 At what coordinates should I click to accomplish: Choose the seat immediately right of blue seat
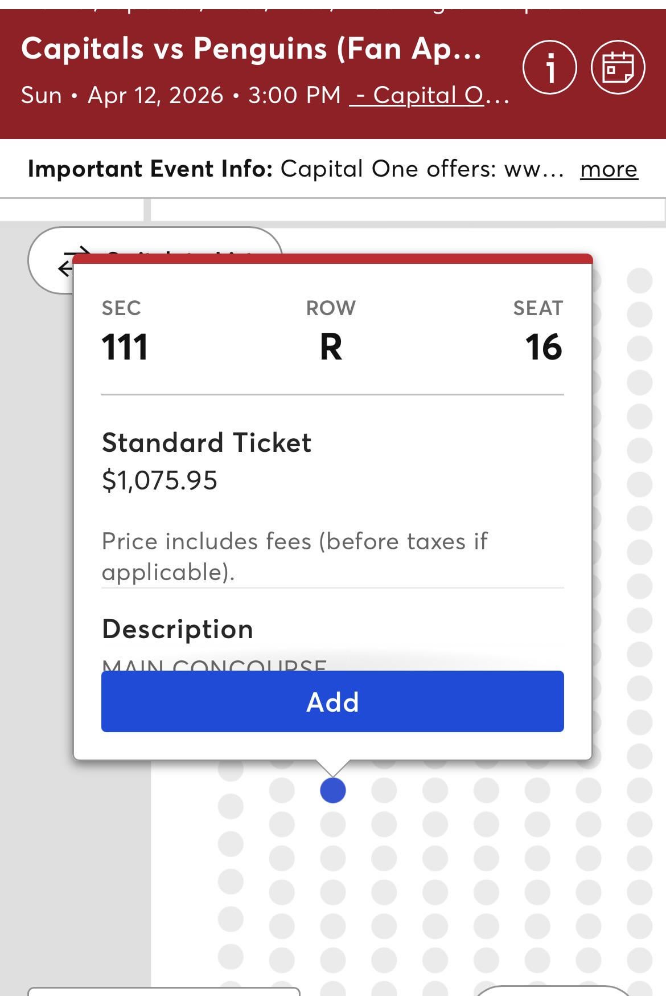pyautogui.click(x=384, y=790)
